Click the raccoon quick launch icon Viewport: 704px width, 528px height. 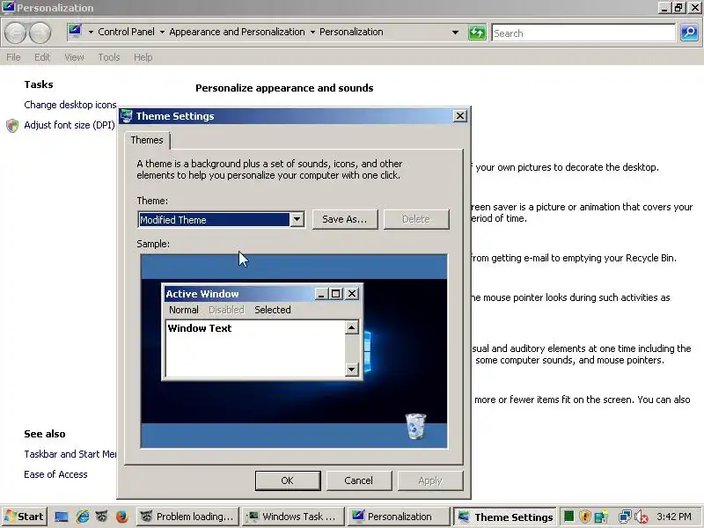tap(102, 517)
